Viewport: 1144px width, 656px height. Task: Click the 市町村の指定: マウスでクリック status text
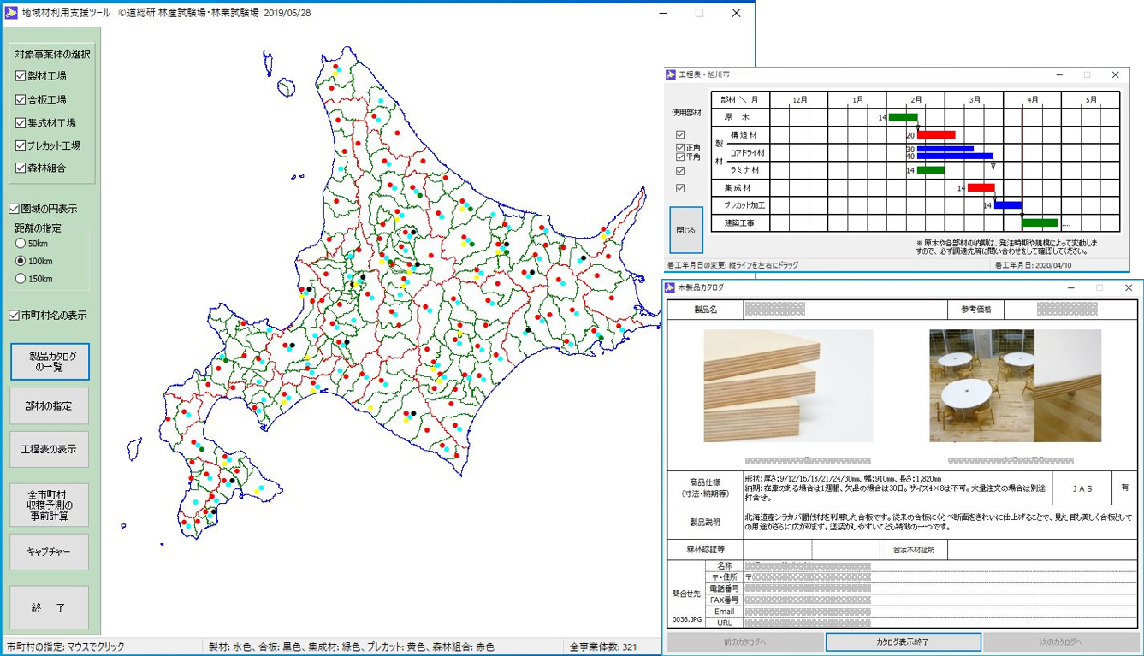(x=65, y=647)
